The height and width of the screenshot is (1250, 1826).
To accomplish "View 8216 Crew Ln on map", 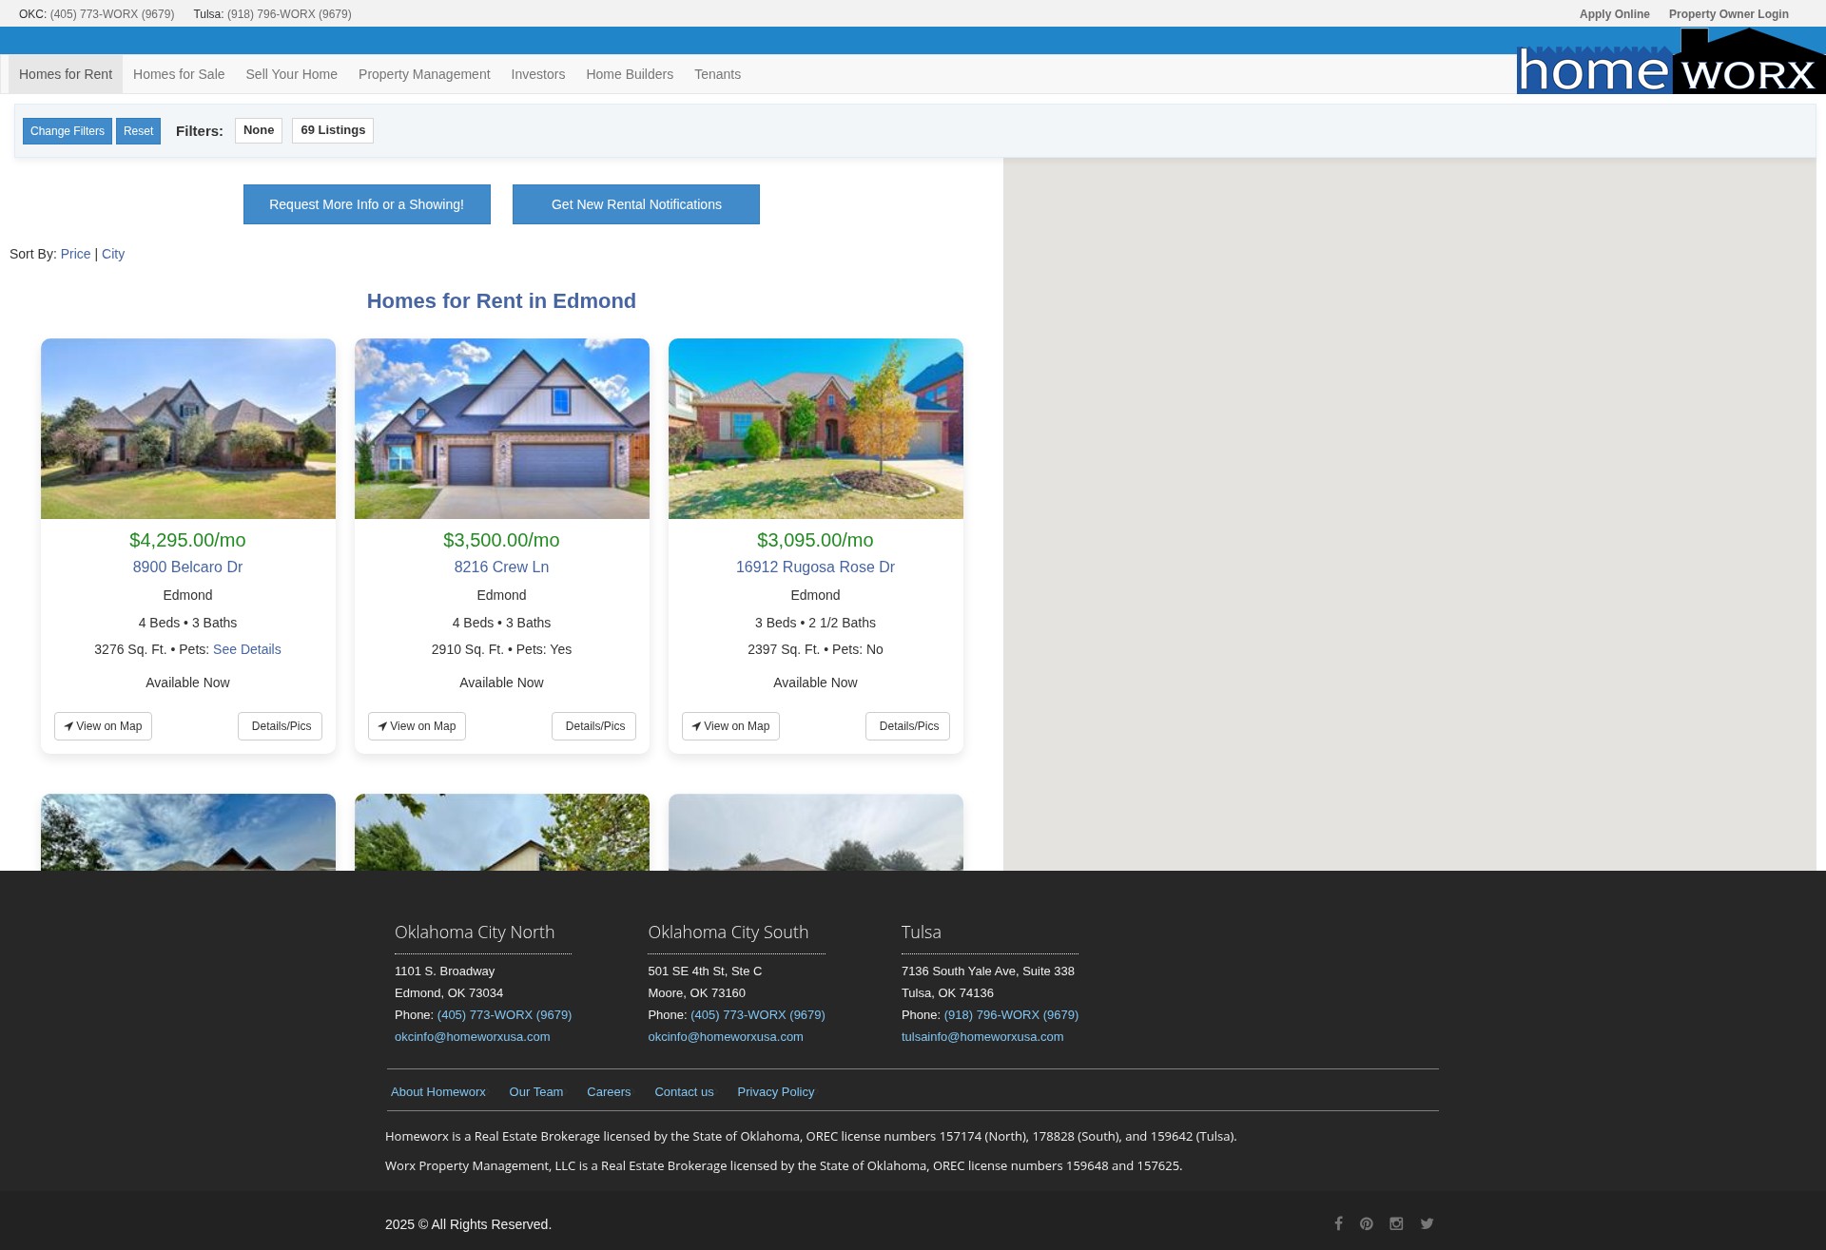I will point(417,726).
